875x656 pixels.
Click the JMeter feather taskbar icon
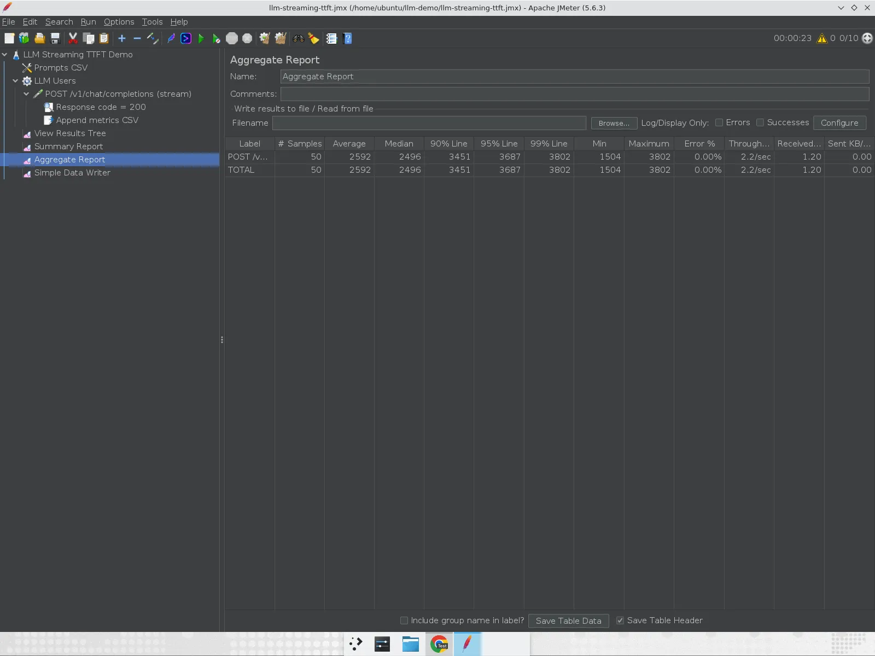point(467,644)
